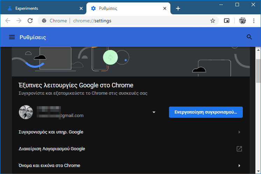Open the profile avatar in the toolbar

242,21
